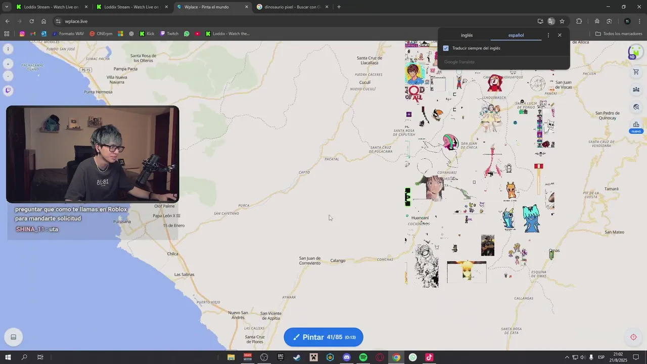
Task: Open Spotify from the taskbar
Action: [363, 357]
